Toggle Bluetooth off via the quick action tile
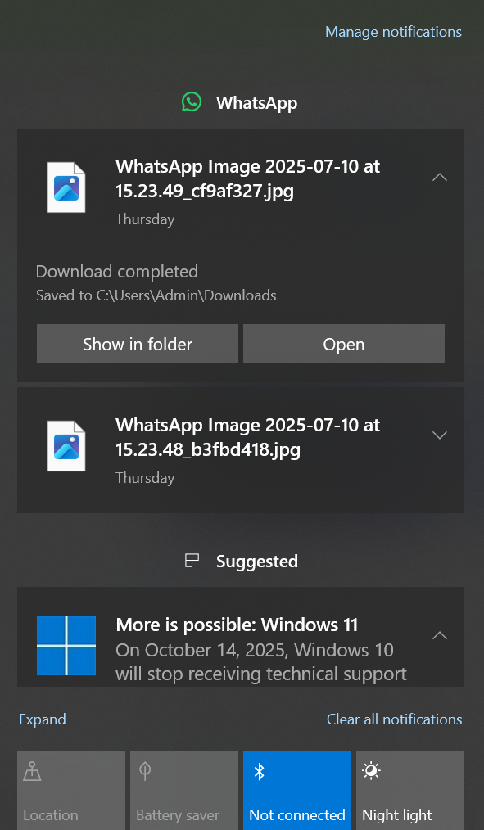 point(297,789)
